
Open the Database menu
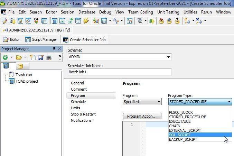[x=87, y=12]
